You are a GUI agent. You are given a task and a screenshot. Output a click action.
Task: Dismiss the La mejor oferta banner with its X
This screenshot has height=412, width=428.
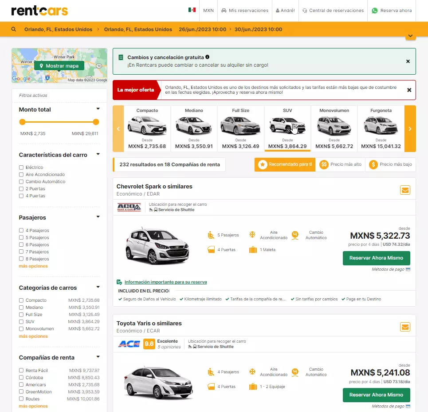tap(409, 90)
